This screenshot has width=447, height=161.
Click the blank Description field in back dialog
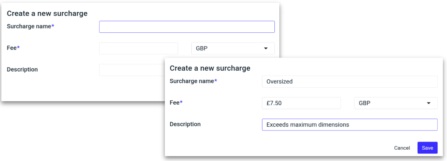(132, 70)
